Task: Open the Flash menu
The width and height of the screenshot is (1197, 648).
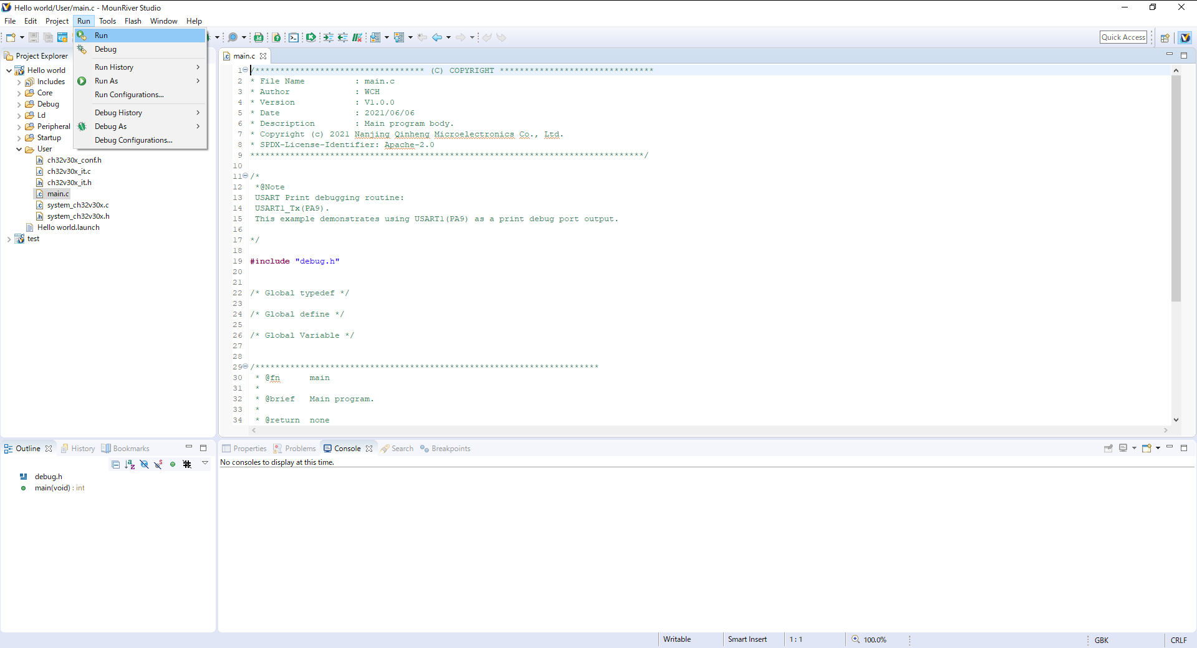Action: [x=133, y=21]
